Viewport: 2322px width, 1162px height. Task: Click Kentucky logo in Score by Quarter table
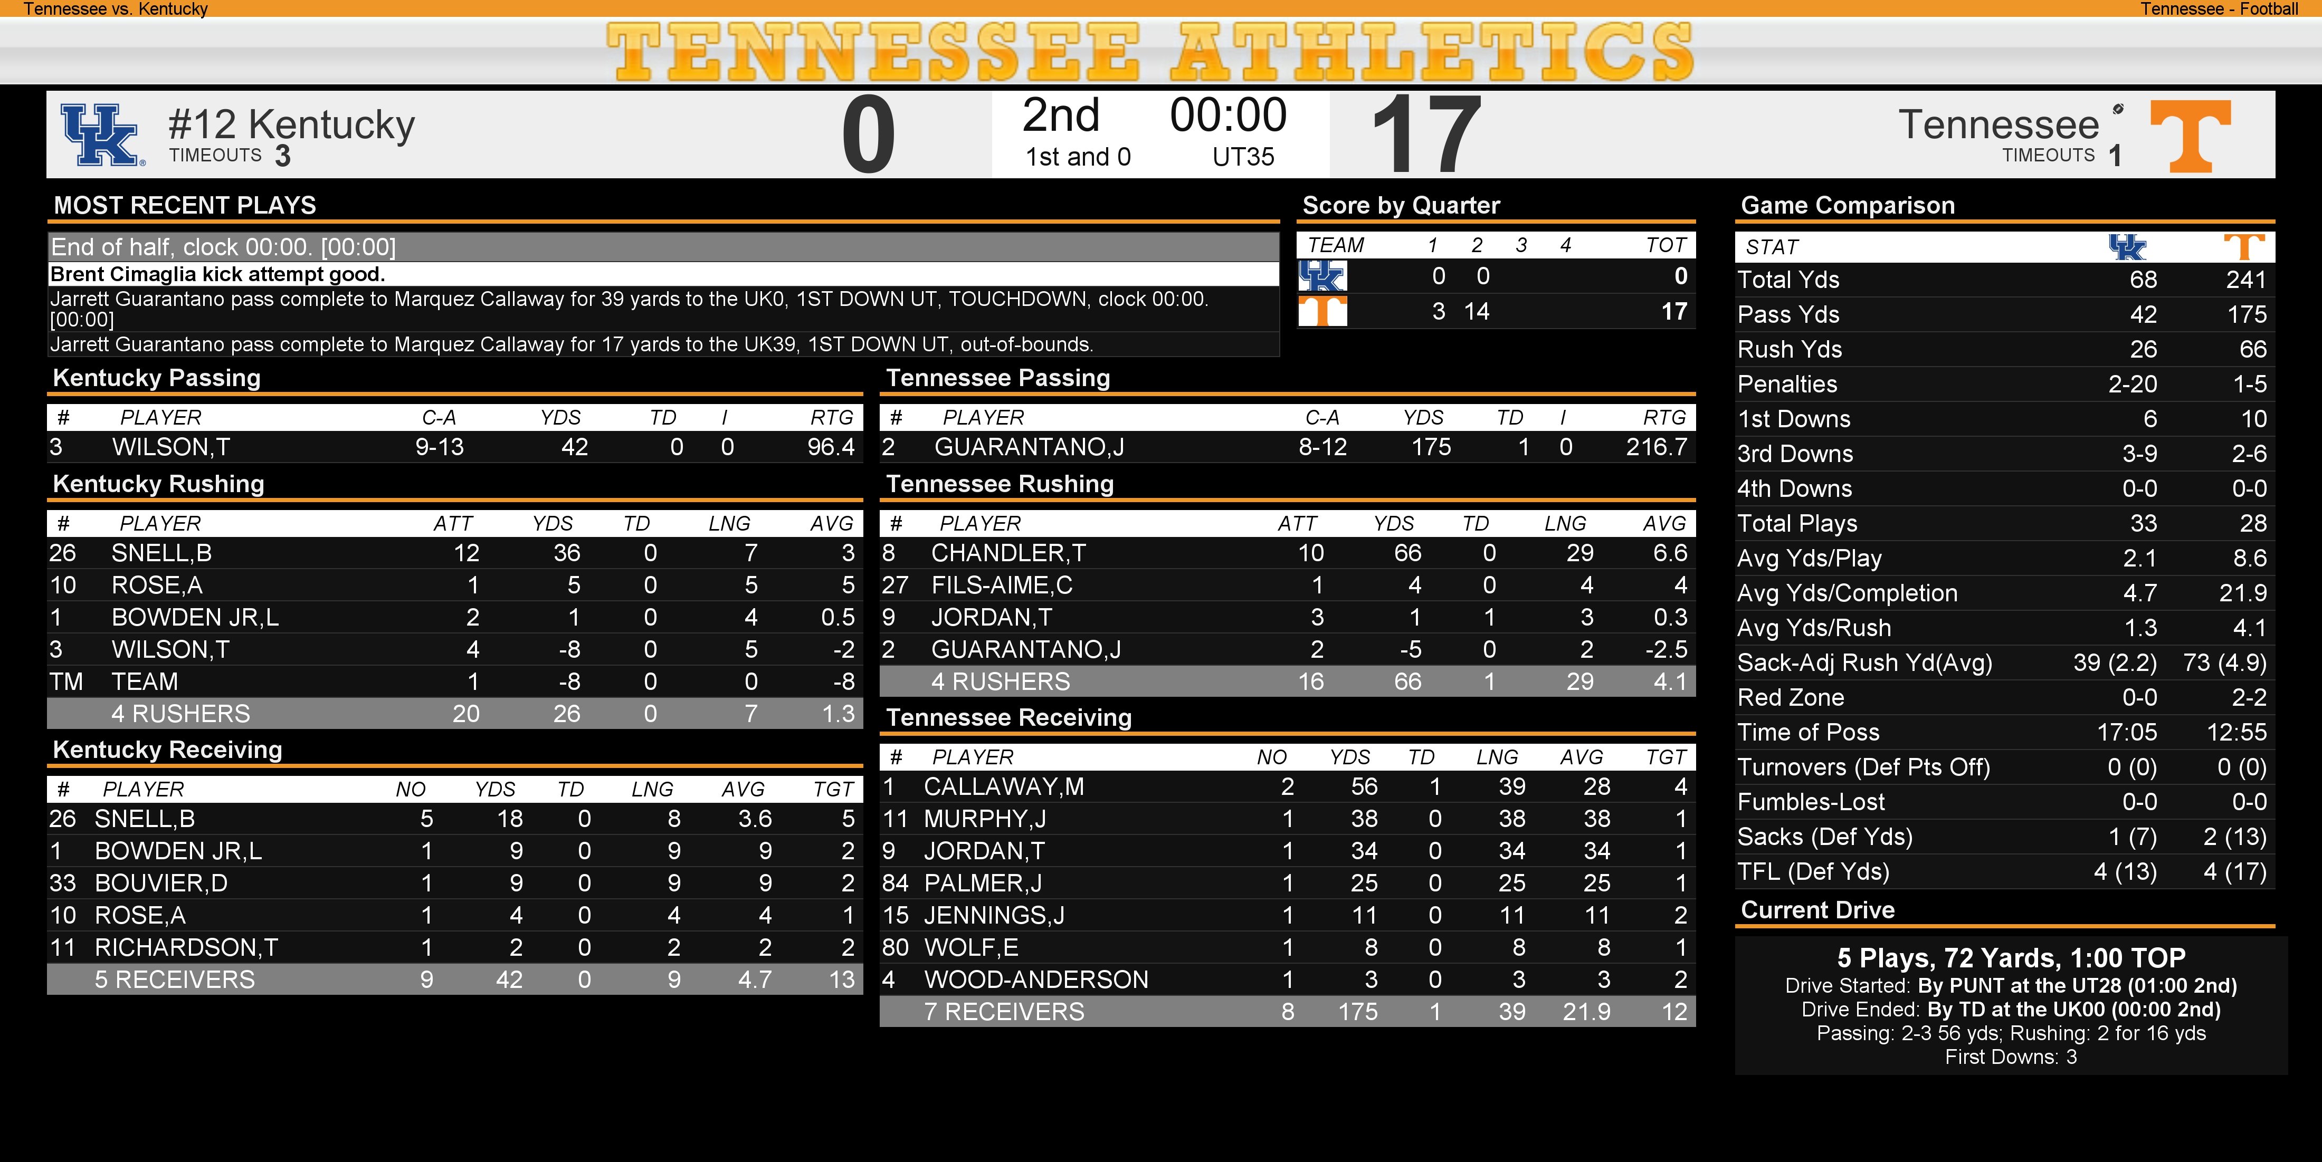pos(1322,276)
